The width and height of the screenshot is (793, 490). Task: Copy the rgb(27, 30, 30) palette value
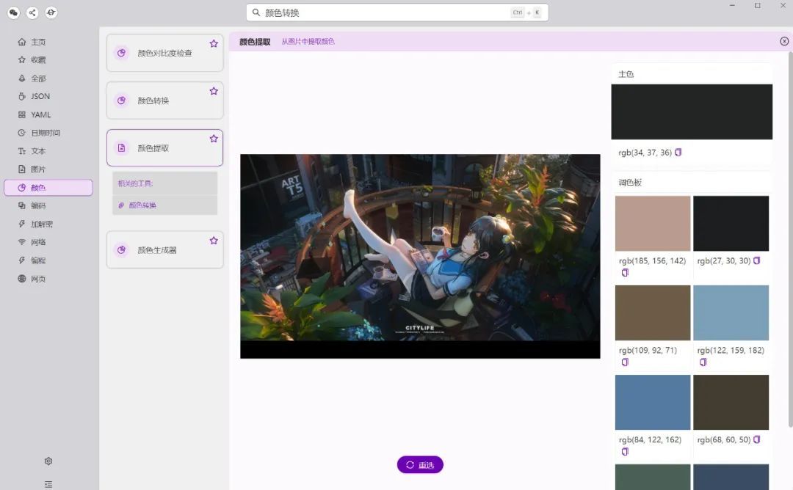(x=757, y=260)
